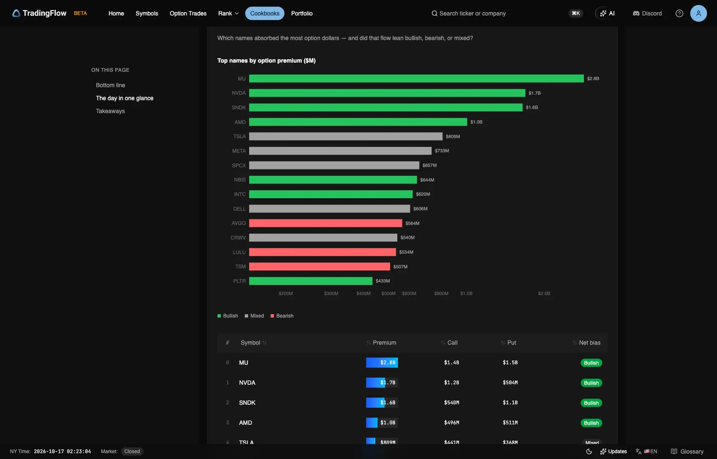Click the language translate icon
This screenshot has height=459, width=717.
tap(638, 451)
